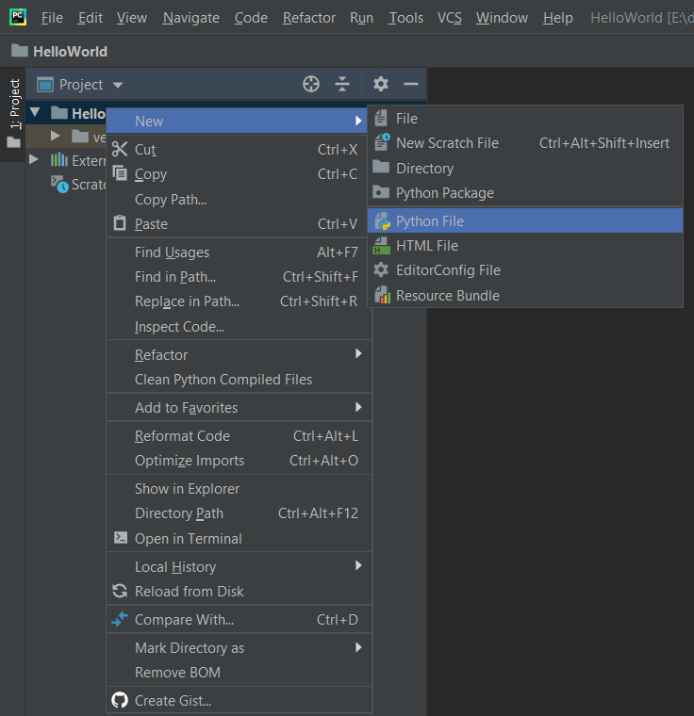
Task: Click the locate/select opened file crosshair icon
Action: (311, 84)
